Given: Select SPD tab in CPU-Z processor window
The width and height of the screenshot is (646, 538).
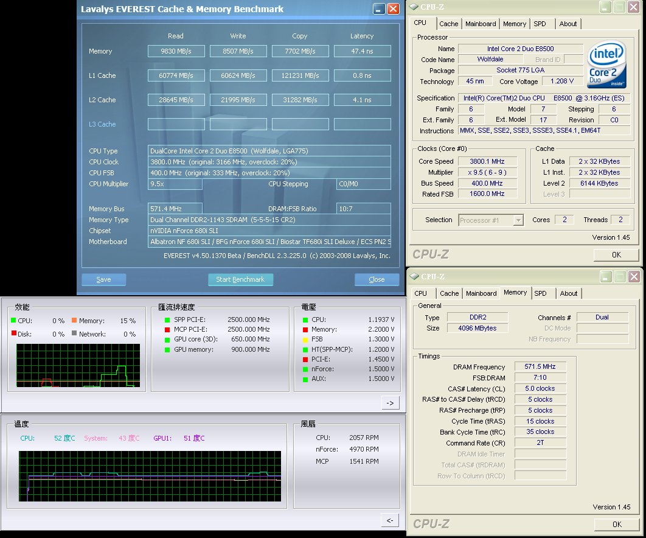Looking at the screenshot, I should tap(540, 24).
